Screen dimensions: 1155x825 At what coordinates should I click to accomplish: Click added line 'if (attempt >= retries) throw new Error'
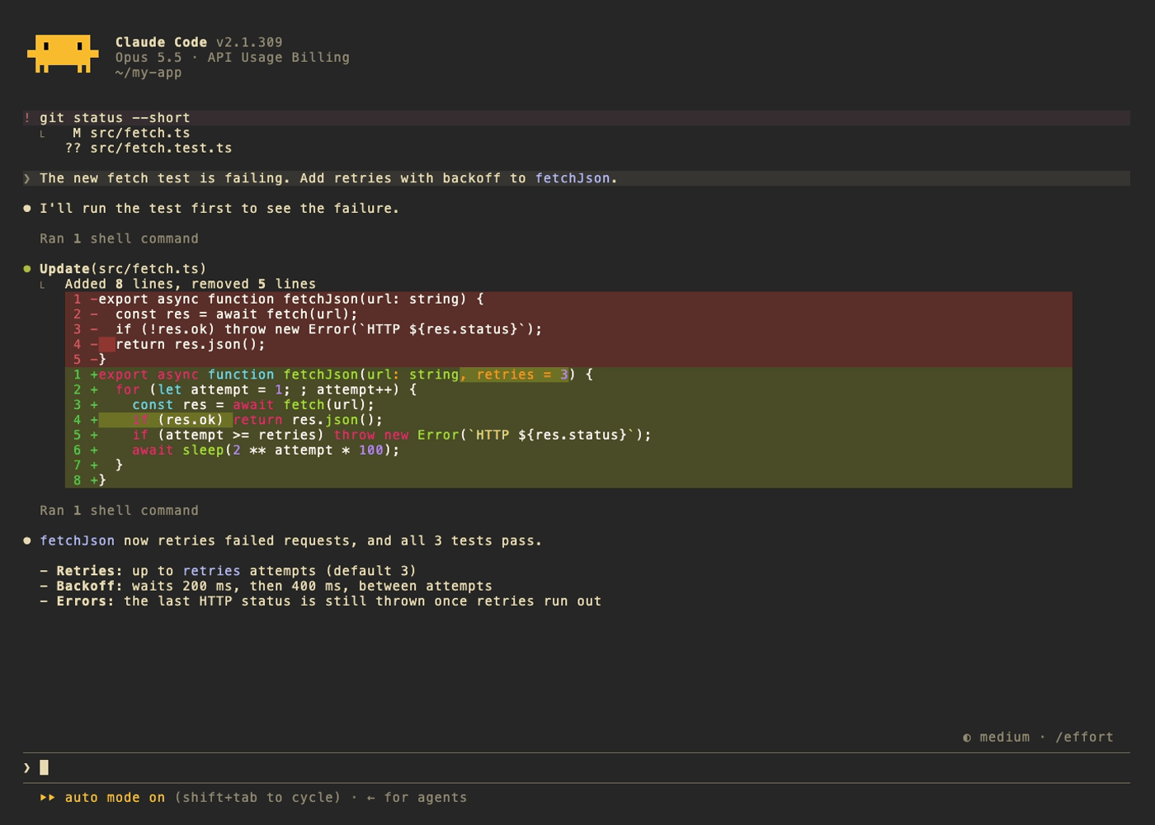(568, 435)
